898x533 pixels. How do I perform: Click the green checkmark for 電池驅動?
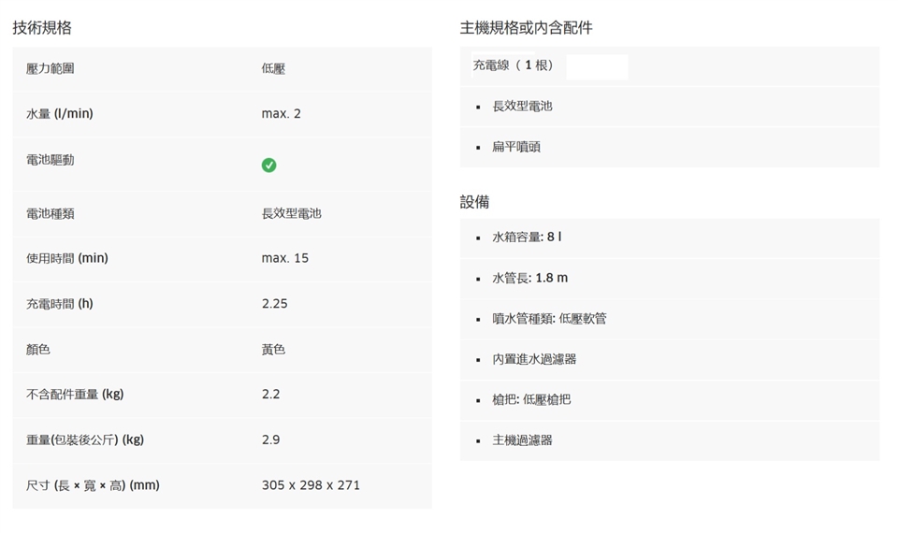coord(268,166)
